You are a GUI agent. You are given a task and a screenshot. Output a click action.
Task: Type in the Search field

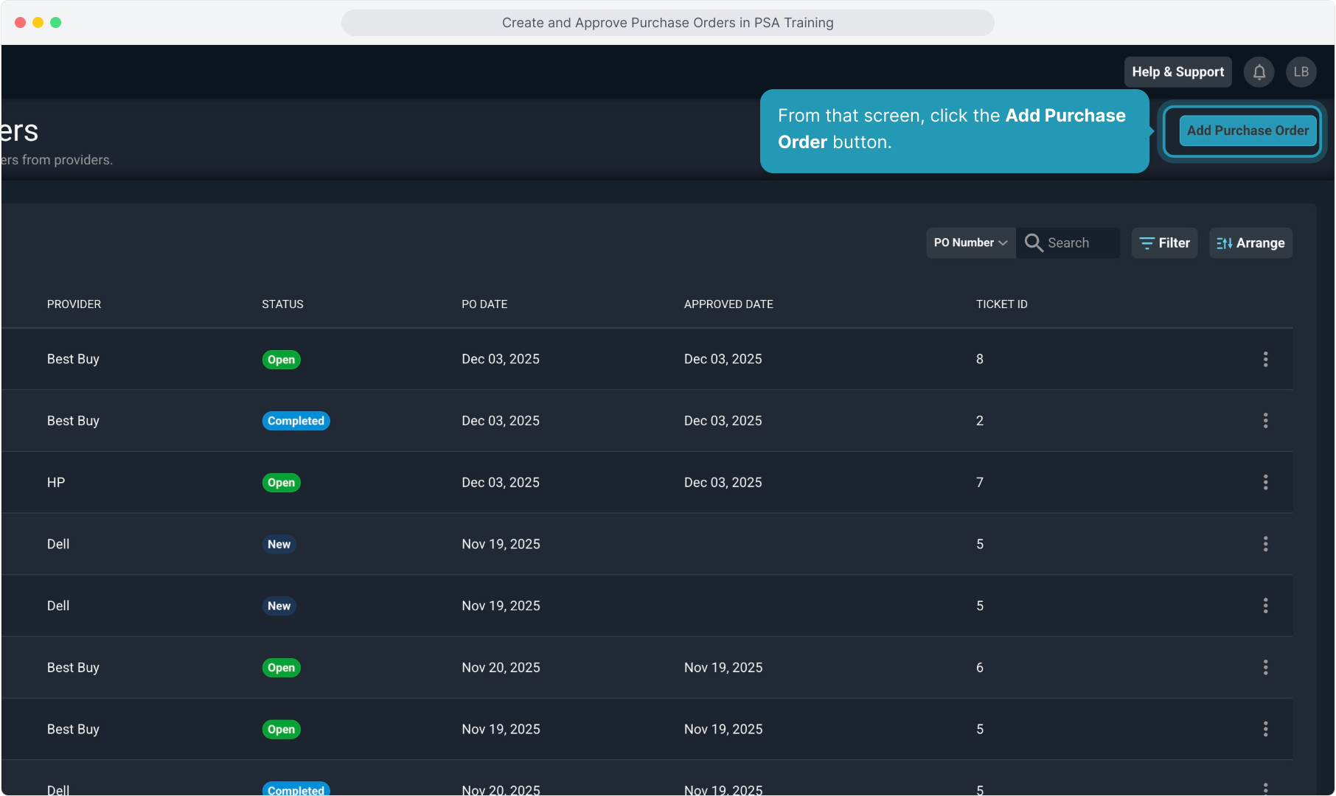(x=1079, y=243)
